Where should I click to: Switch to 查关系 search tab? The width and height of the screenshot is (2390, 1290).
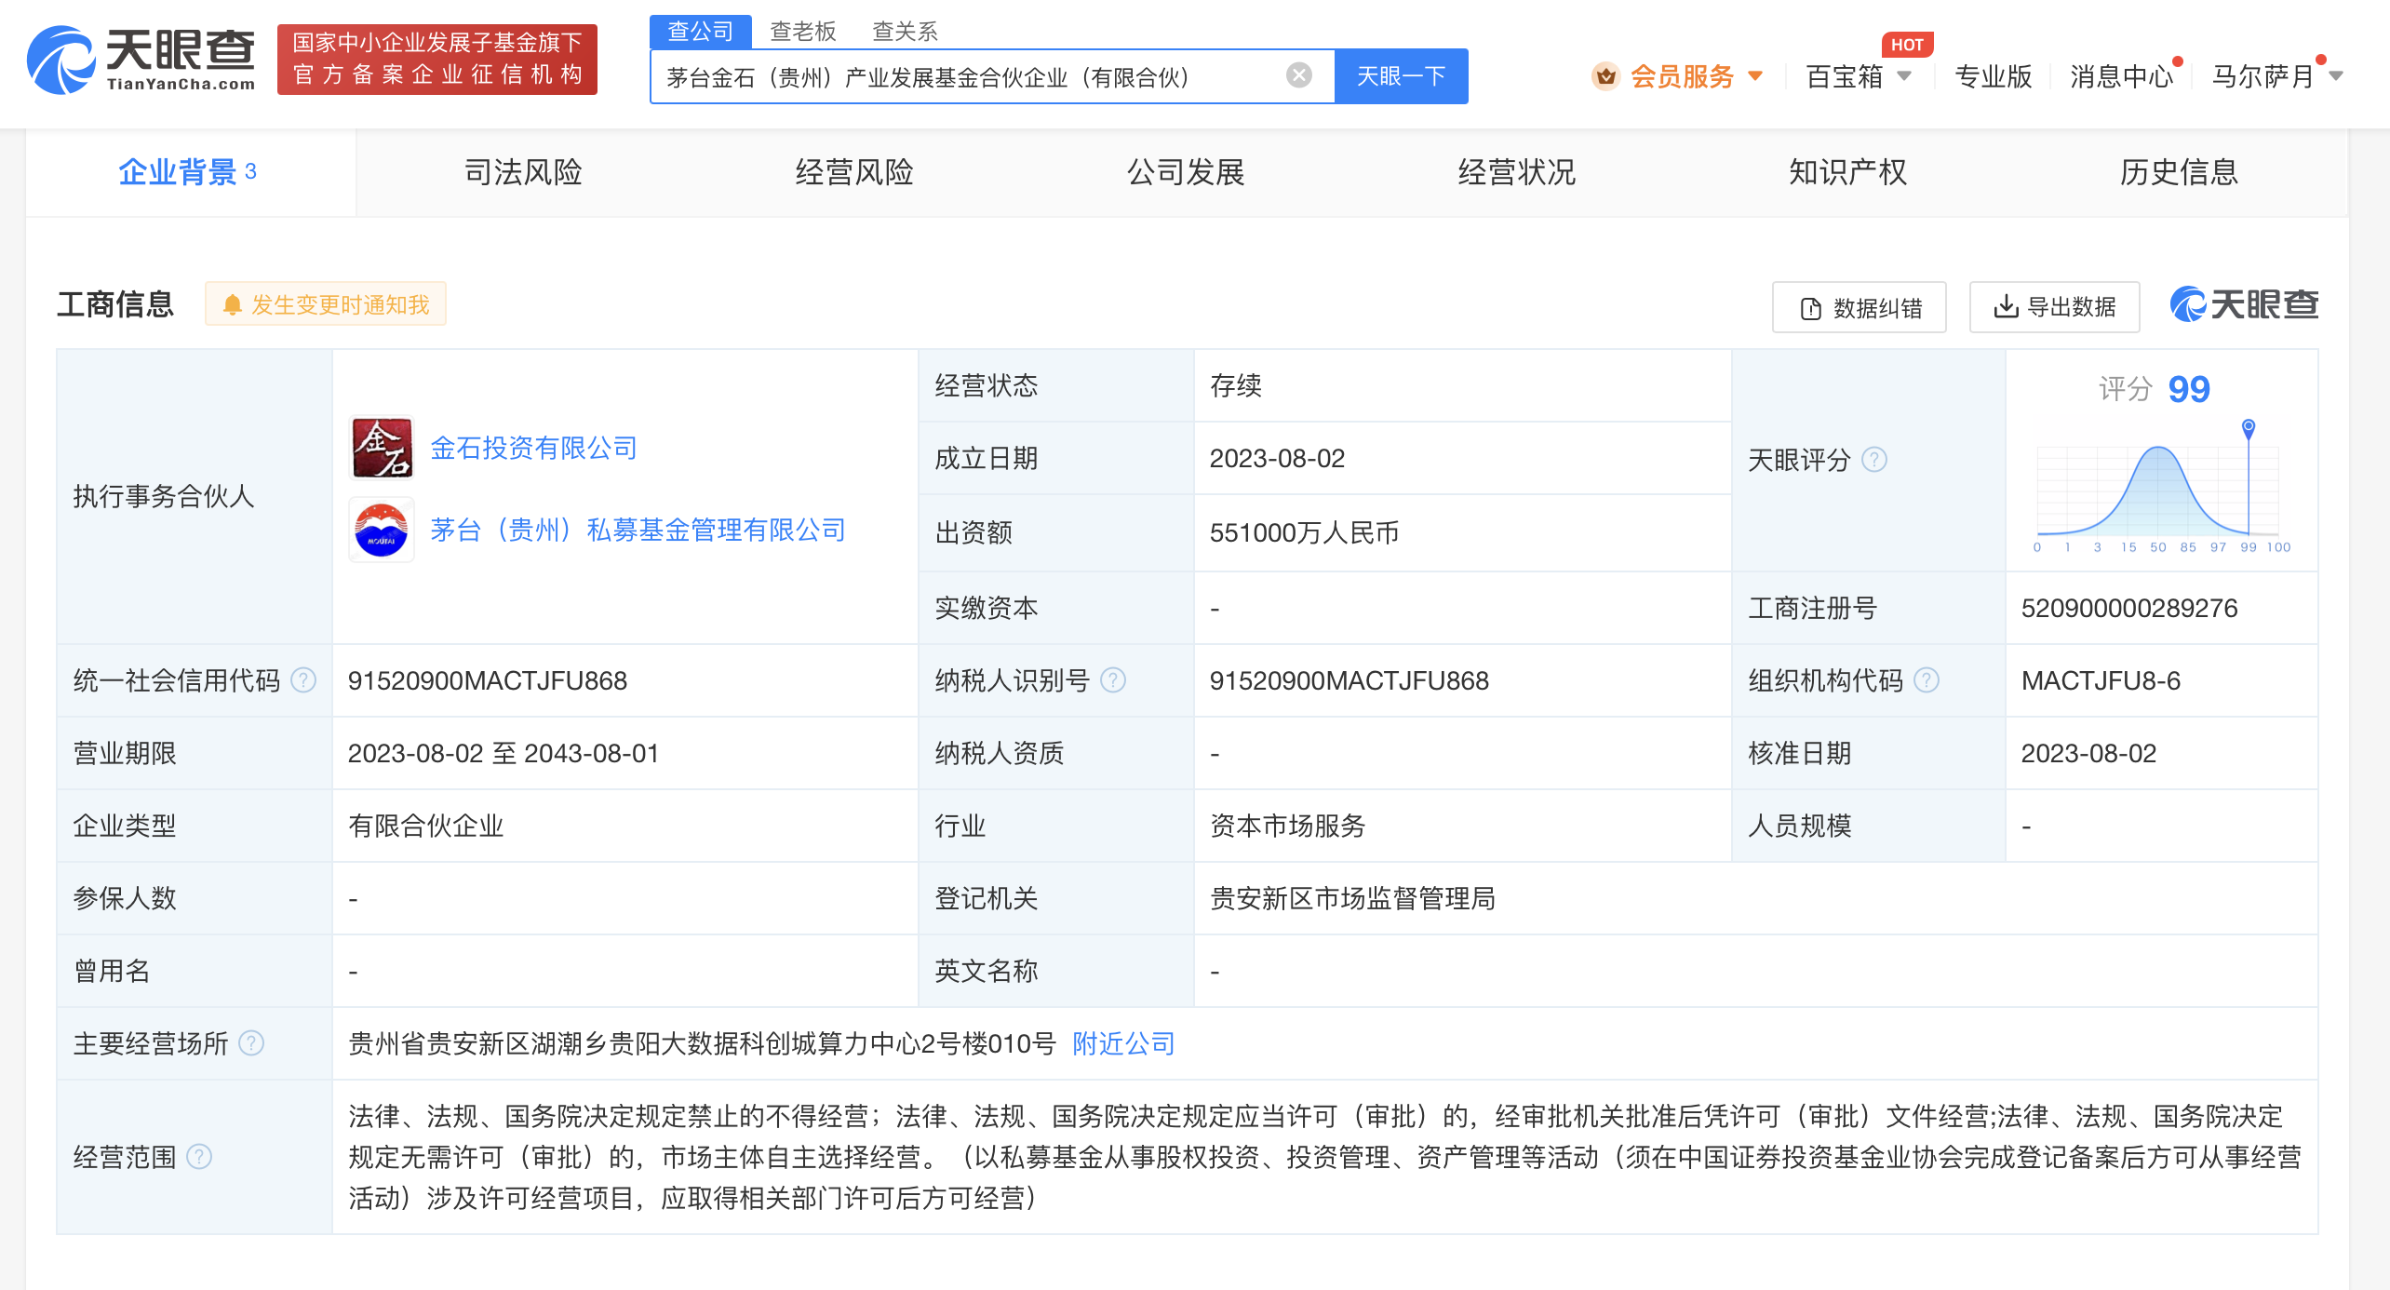point(905,32)
